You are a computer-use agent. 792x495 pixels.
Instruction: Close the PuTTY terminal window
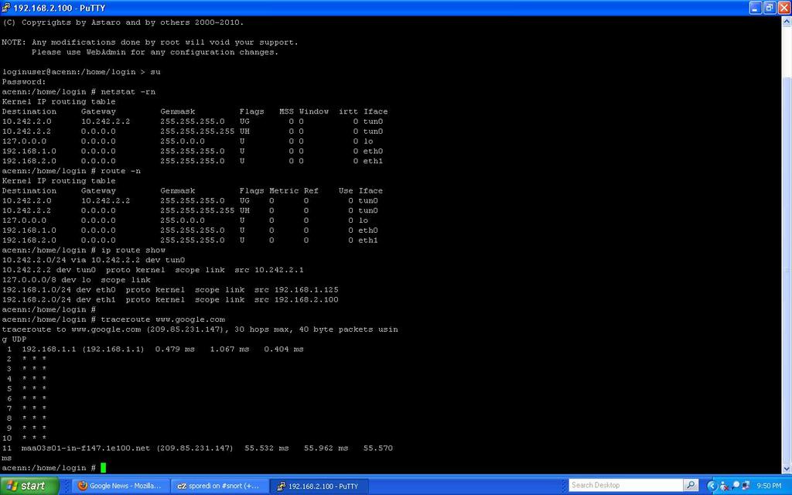coord(783,8)
